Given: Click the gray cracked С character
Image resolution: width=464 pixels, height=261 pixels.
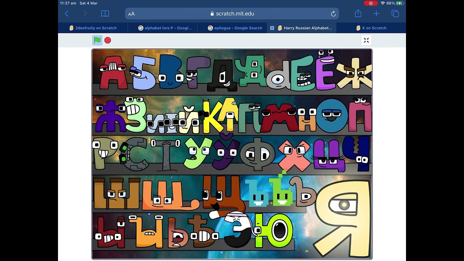Looking at the screenshot, I should (134, 154).
